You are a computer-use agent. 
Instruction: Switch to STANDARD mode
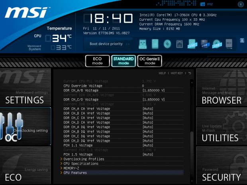123,61
